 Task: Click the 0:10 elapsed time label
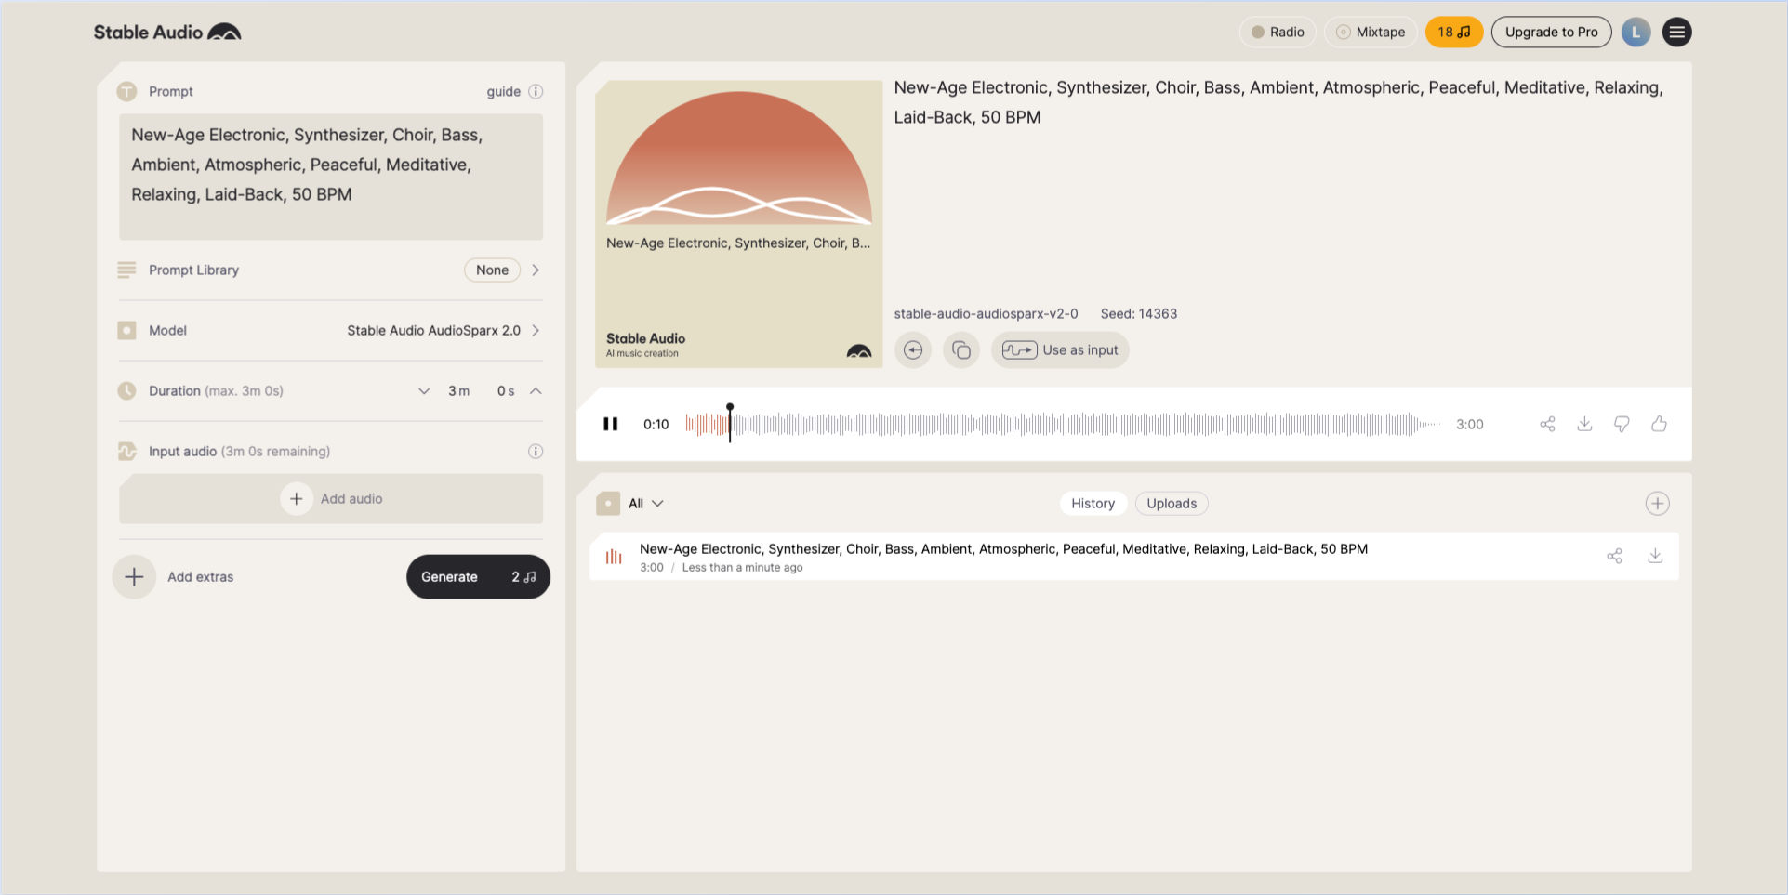656,424
